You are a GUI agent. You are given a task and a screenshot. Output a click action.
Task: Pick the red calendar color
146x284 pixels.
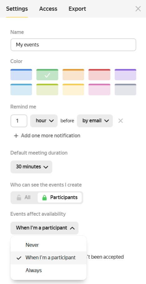tap(99, 75)
